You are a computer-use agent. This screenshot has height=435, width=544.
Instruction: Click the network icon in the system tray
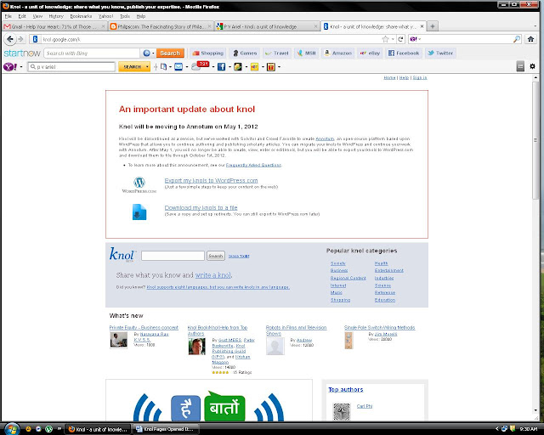tap(504, 429)
